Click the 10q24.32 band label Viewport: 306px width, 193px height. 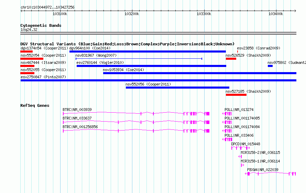(x=29, y=30)
